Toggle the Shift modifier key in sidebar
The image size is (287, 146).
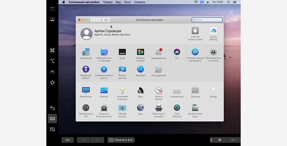(x=52, y=82)
